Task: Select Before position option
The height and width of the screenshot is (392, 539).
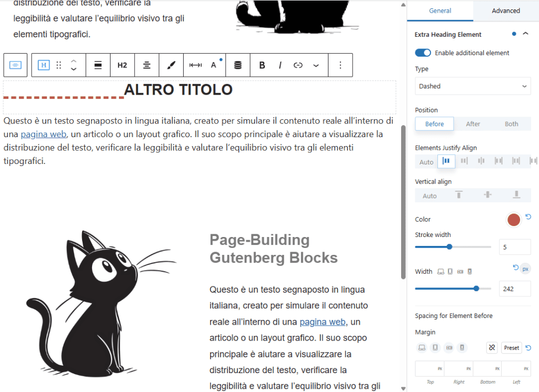Action: (x=434, y=124)
